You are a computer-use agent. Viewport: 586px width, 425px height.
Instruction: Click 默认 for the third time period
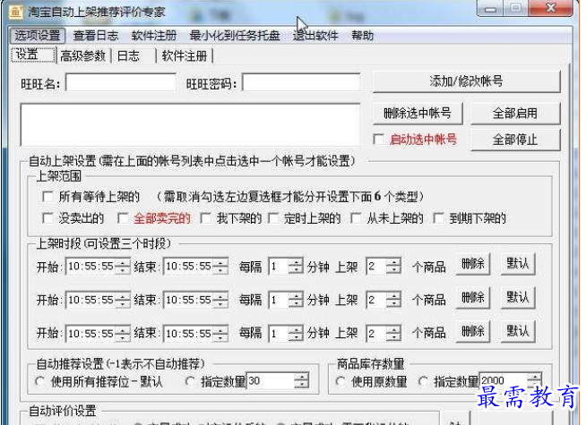[518, 331]
